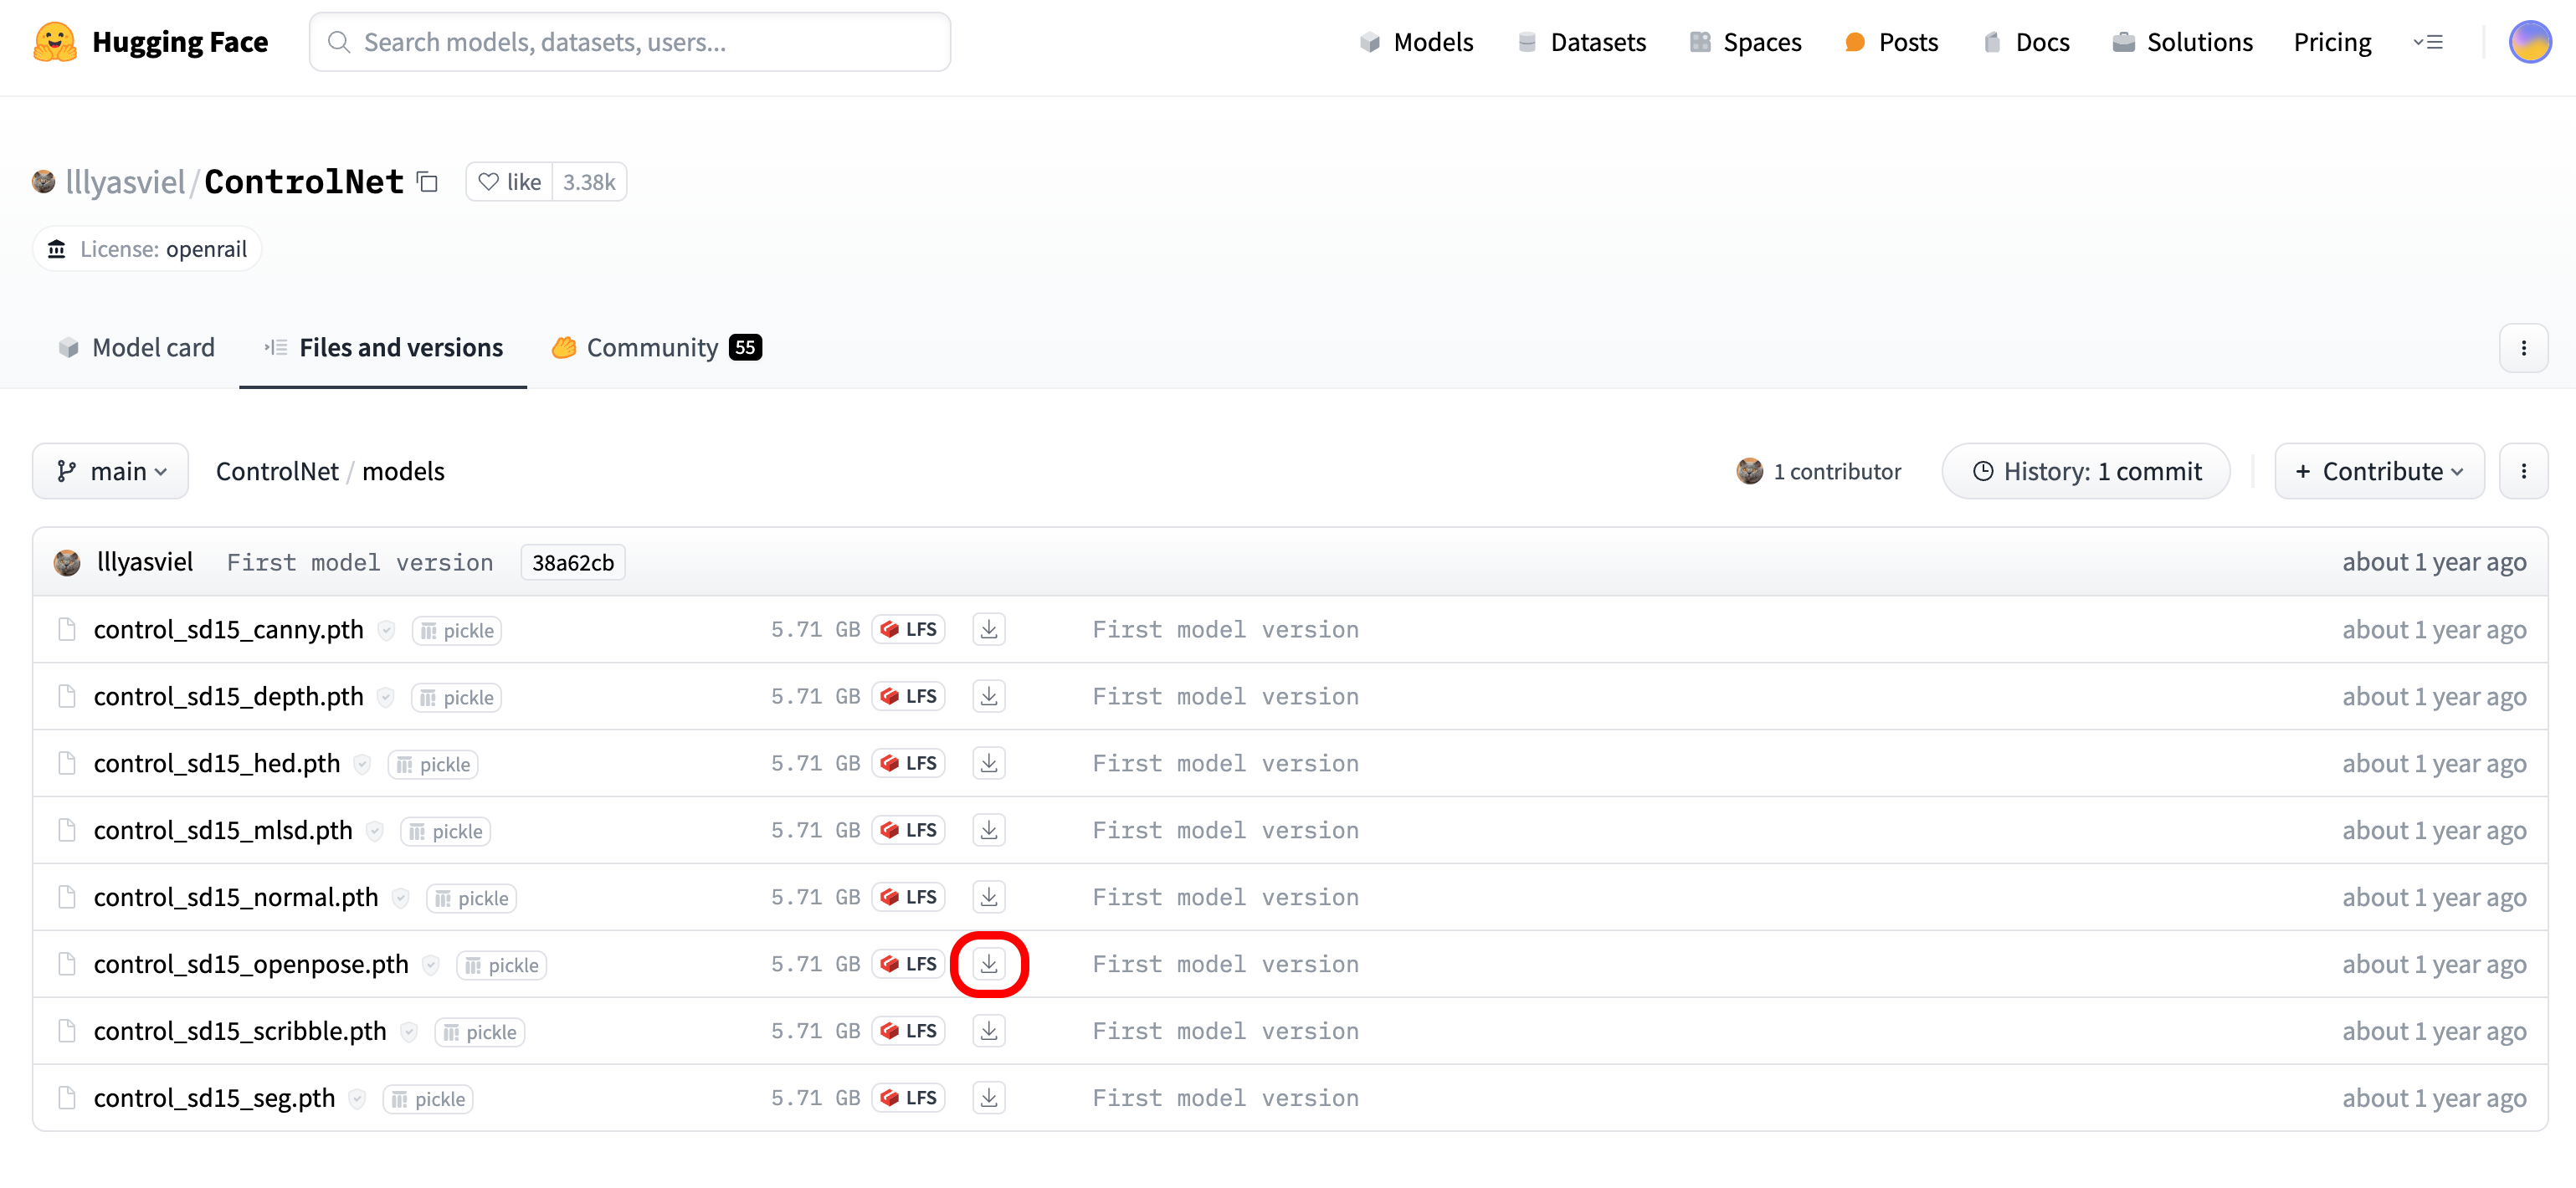Click security shield on control_sd15_scribble.pth

[x=409, y=1032]
